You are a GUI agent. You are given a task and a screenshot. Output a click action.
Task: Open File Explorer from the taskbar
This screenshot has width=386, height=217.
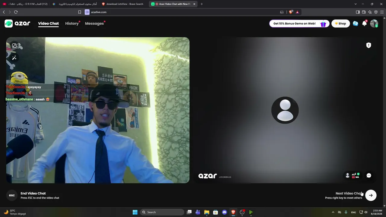(x=207, y=212)
